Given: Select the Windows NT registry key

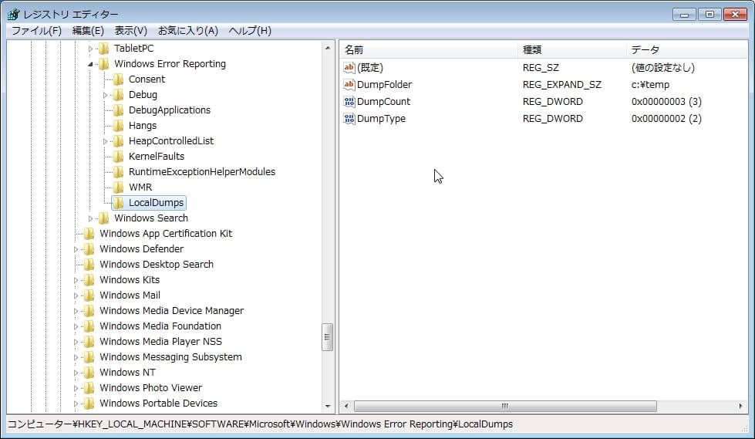Looking at the screenshot, I should pyautogui.click(x=127, y=373).
